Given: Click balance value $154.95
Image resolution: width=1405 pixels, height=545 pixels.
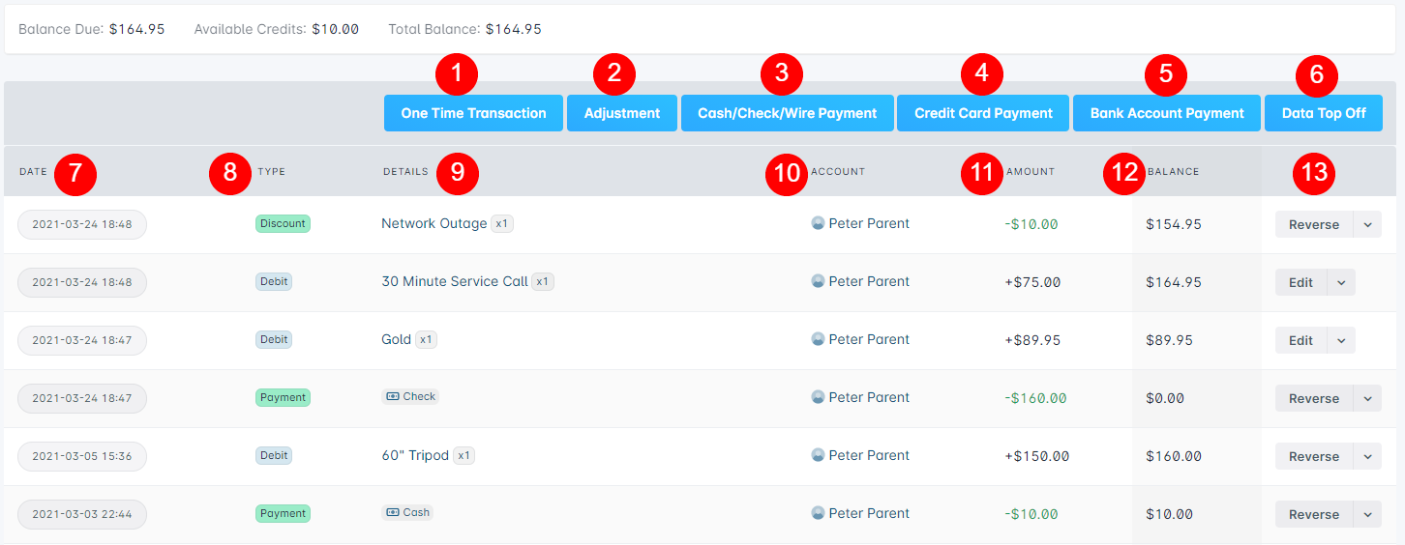Looking at the screenshot, I should tap(1174, 224).
